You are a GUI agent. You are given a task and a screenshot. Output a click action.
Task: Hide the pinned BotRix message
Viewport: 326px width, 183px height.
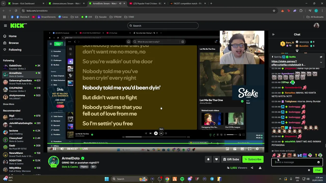pos(321,57)
